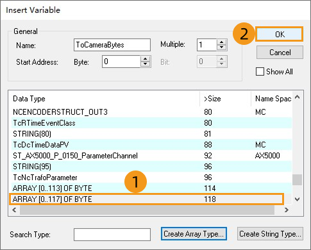The image size is (311, 250).
Task: Click the horizontal scroll left arrow
Action: tap(14, 210)
